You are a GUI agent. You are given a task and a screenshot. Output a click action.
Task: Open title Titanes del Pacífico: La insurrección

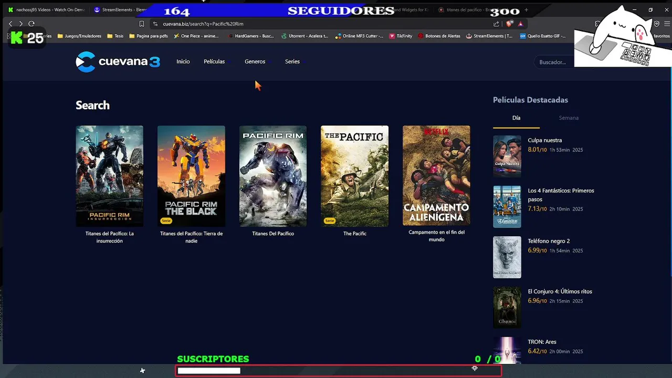pyautogui.click(x=109, y=237)
